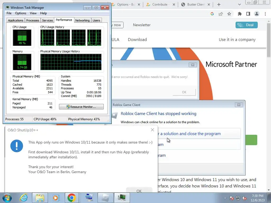271x203 pixels.
Task: Switch to the Networking tab
Action: point(82,20)
